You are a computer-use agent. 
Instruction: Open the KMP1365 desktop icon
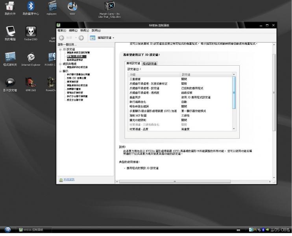coord(31,82)
